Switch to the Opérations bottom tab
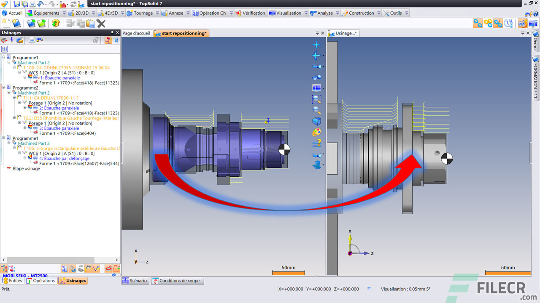The height and width of the screenshot is (303, 540). (x=41, y=281)
